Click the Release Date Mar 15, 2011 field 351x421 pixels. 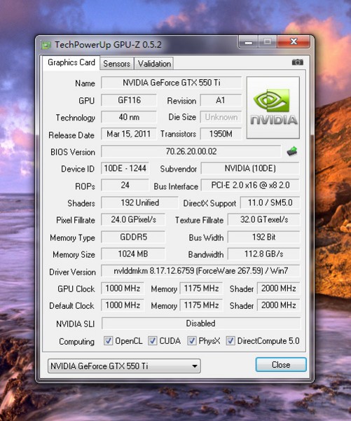tap(129, 134)
